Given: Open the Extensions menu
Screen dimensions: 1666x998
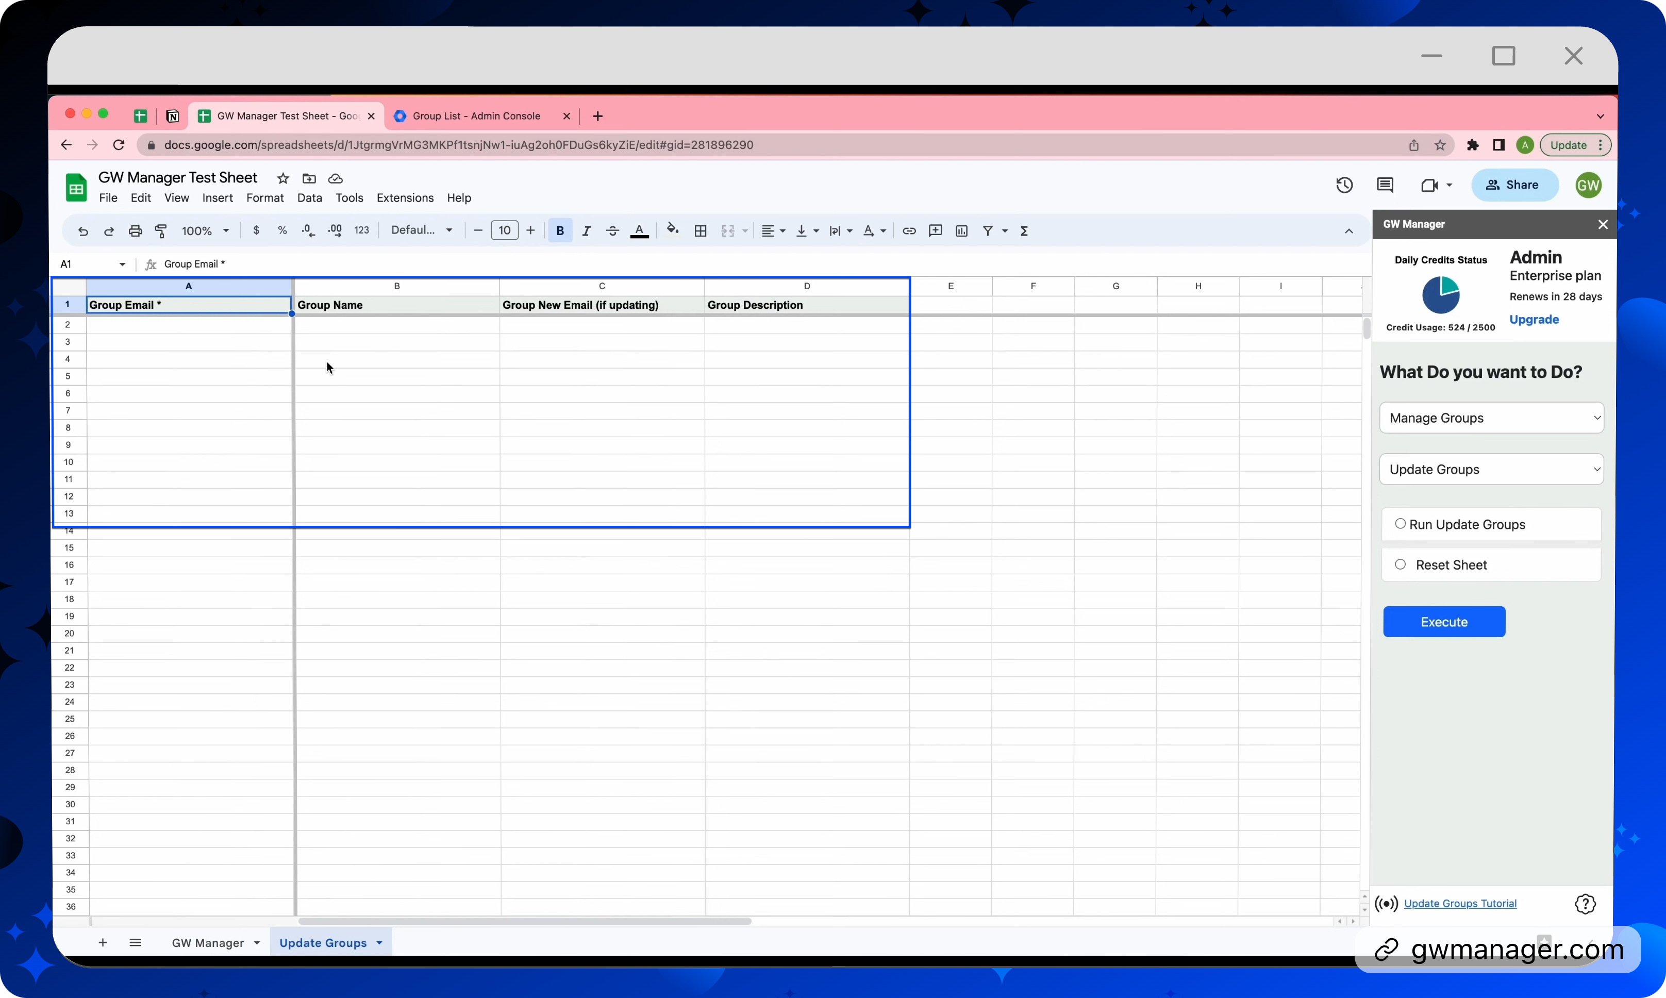Looking at the screenshot, I should (x=405, y=198).
